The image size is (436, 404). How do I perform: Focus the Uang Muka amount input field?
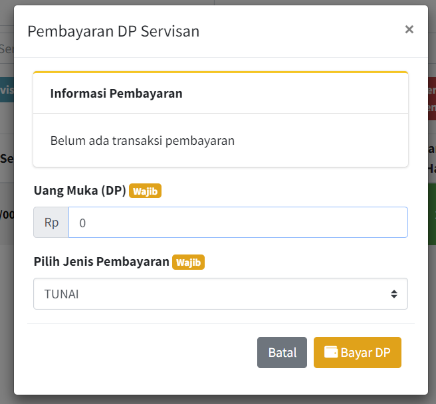click(x=238, y=223)
